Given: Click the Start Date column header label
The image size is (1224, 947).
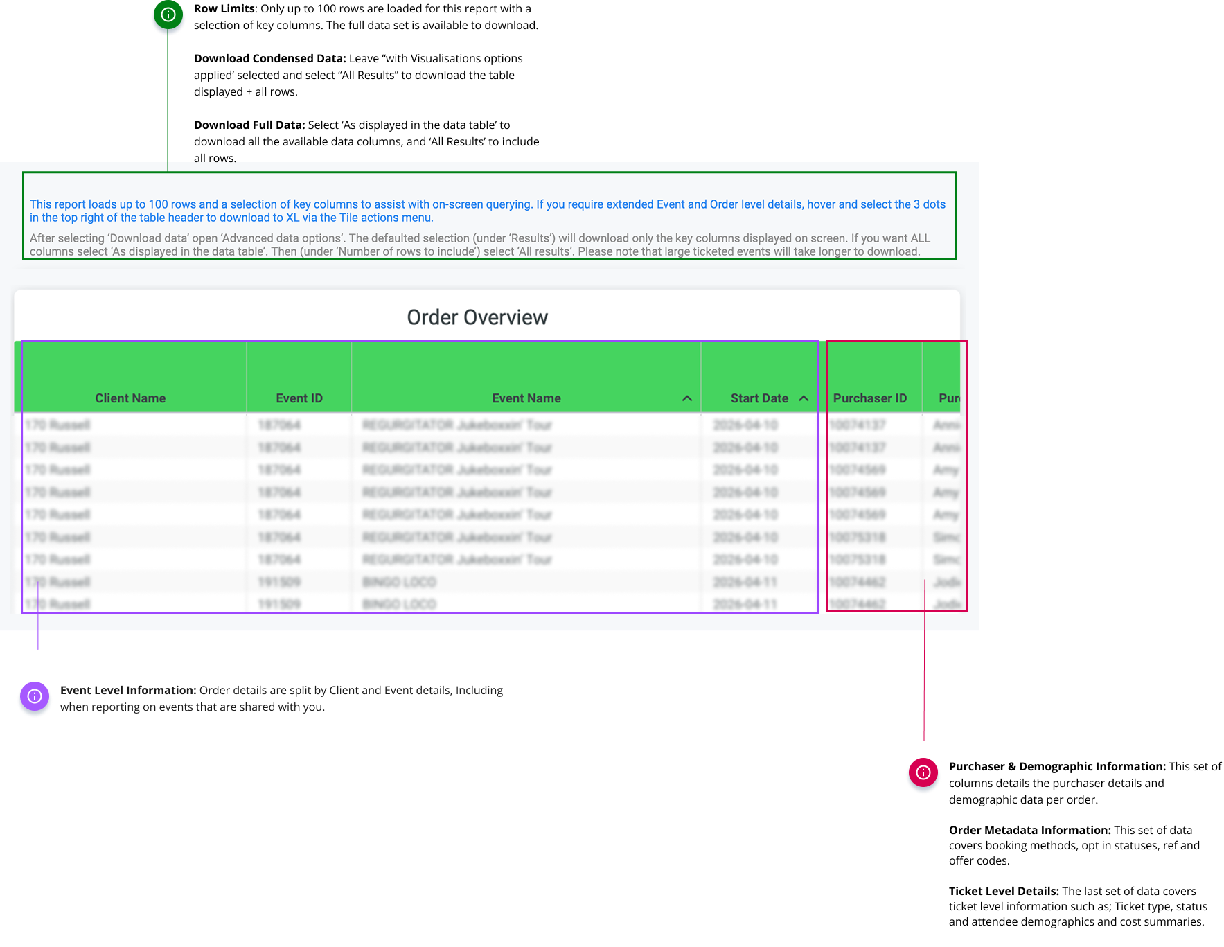Looking at the screenshot, I should pos(759,398).
